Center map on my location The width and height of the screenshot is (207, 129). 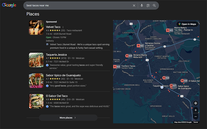point(195,103)
